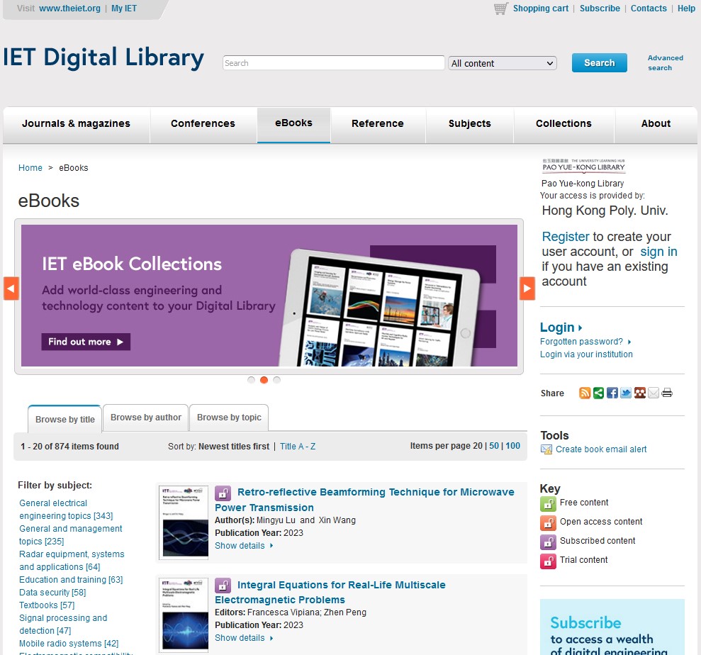Screen dimensions: 701x655
Task: Expand Show details for Integral Equations book
Action: coord(244,637)
